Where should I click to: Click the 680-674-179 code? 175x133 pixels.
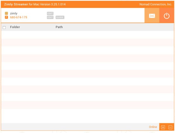pyautogui.click(x=19, y=17)
